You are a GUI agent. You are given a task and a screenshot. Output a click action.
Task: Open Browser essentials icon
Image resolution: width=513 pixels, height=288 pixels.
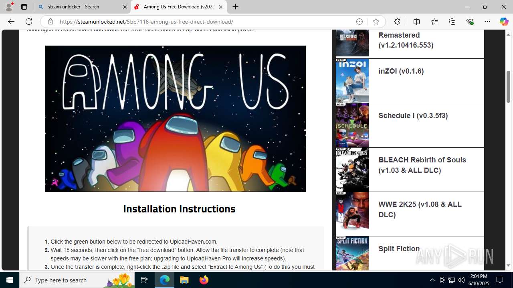coord(470,22)
